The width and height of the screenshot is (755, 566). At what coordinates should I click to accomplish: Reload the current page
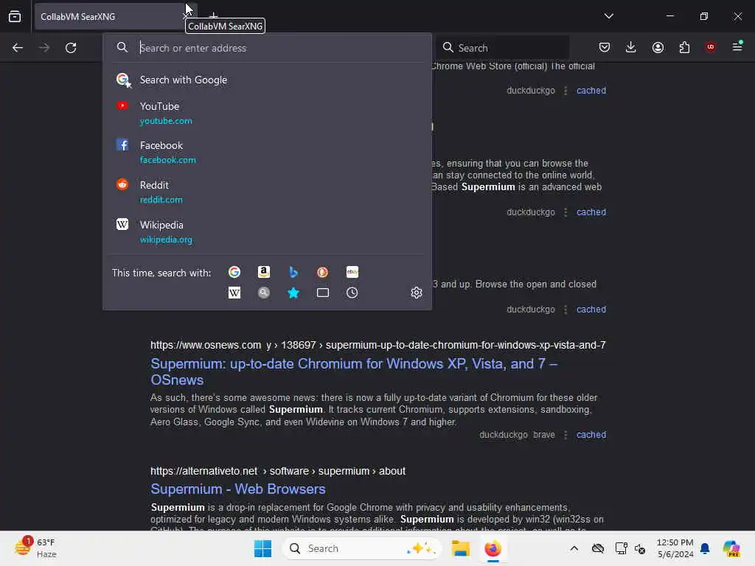coord(71,48)
